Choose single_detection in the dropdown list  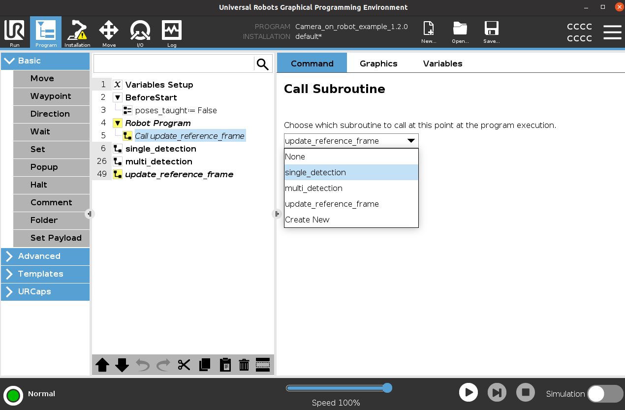tap(351, 172)
